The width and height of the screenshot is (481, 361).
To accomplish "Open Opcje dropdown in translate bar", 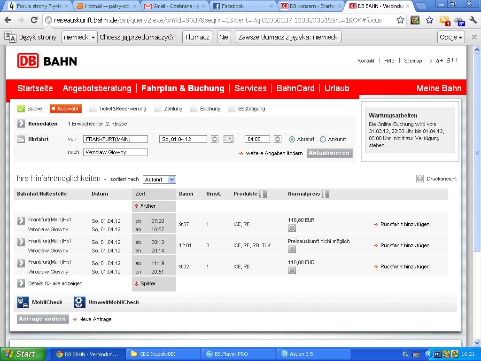I will coord(451,37).
